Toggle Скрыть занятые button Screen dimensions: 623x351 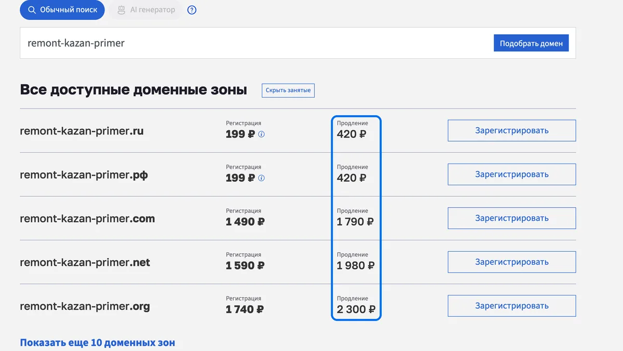[x=288, y=90]
